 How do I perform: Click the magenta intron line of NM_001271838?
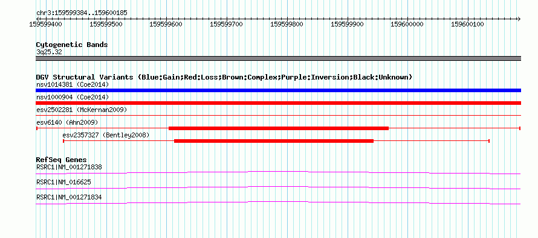click(278, 172)
